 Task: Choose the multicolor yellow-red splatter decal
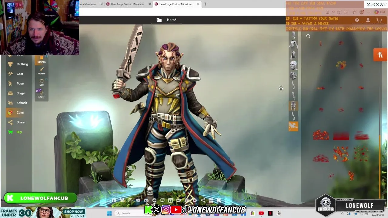pyautogui.click(x=341, y=65)
